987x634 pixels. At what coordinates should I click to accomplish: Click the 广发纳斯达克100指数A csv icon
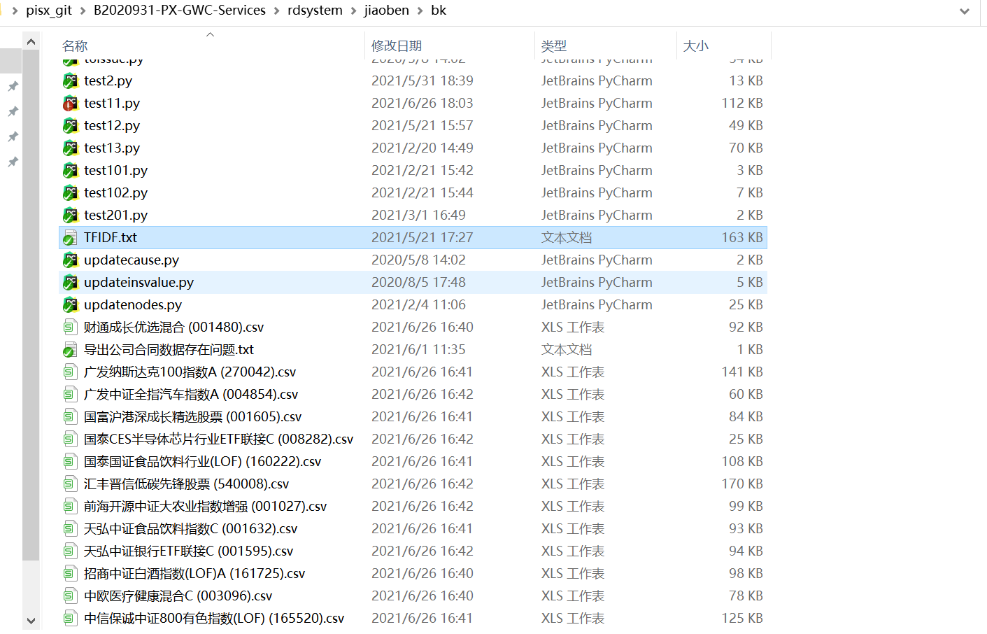[x=70, y=372]
